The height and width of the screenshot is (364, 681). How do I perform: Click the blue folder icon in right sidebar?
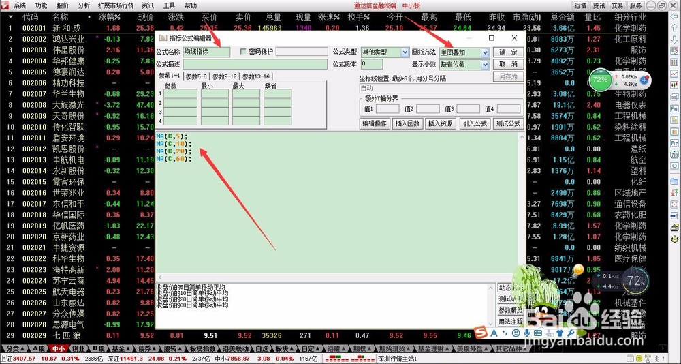[674, 181]
